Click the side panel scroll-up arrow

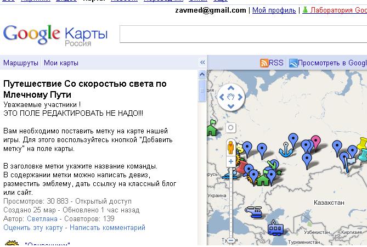tap(202, 75)
